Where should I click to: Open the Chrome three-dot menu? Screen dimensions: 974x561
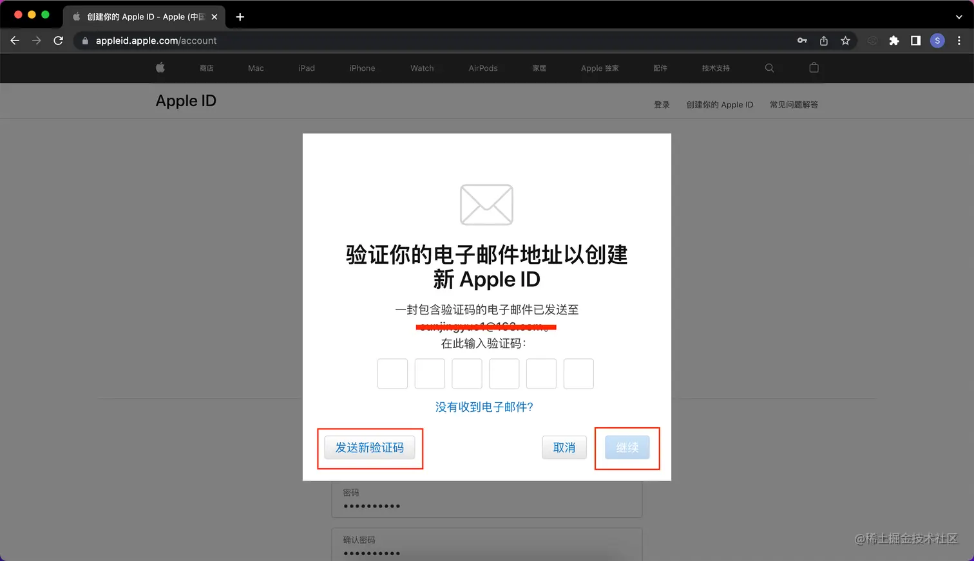point(959,41)
